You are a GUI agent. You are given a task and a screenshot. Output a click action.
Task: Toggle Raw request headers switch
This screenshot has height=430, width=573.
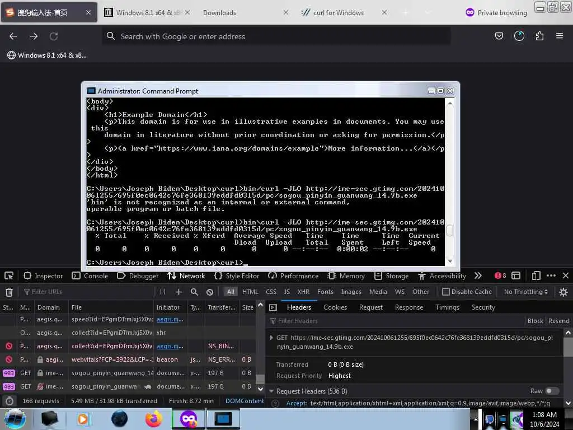click(x=552, y=391)
